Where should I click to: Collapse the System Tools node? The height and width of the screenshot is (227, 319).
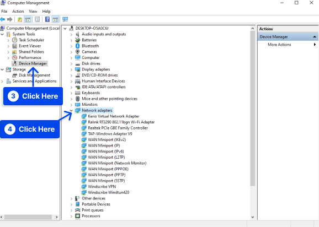pyautogui.click(x=2, y=34)
